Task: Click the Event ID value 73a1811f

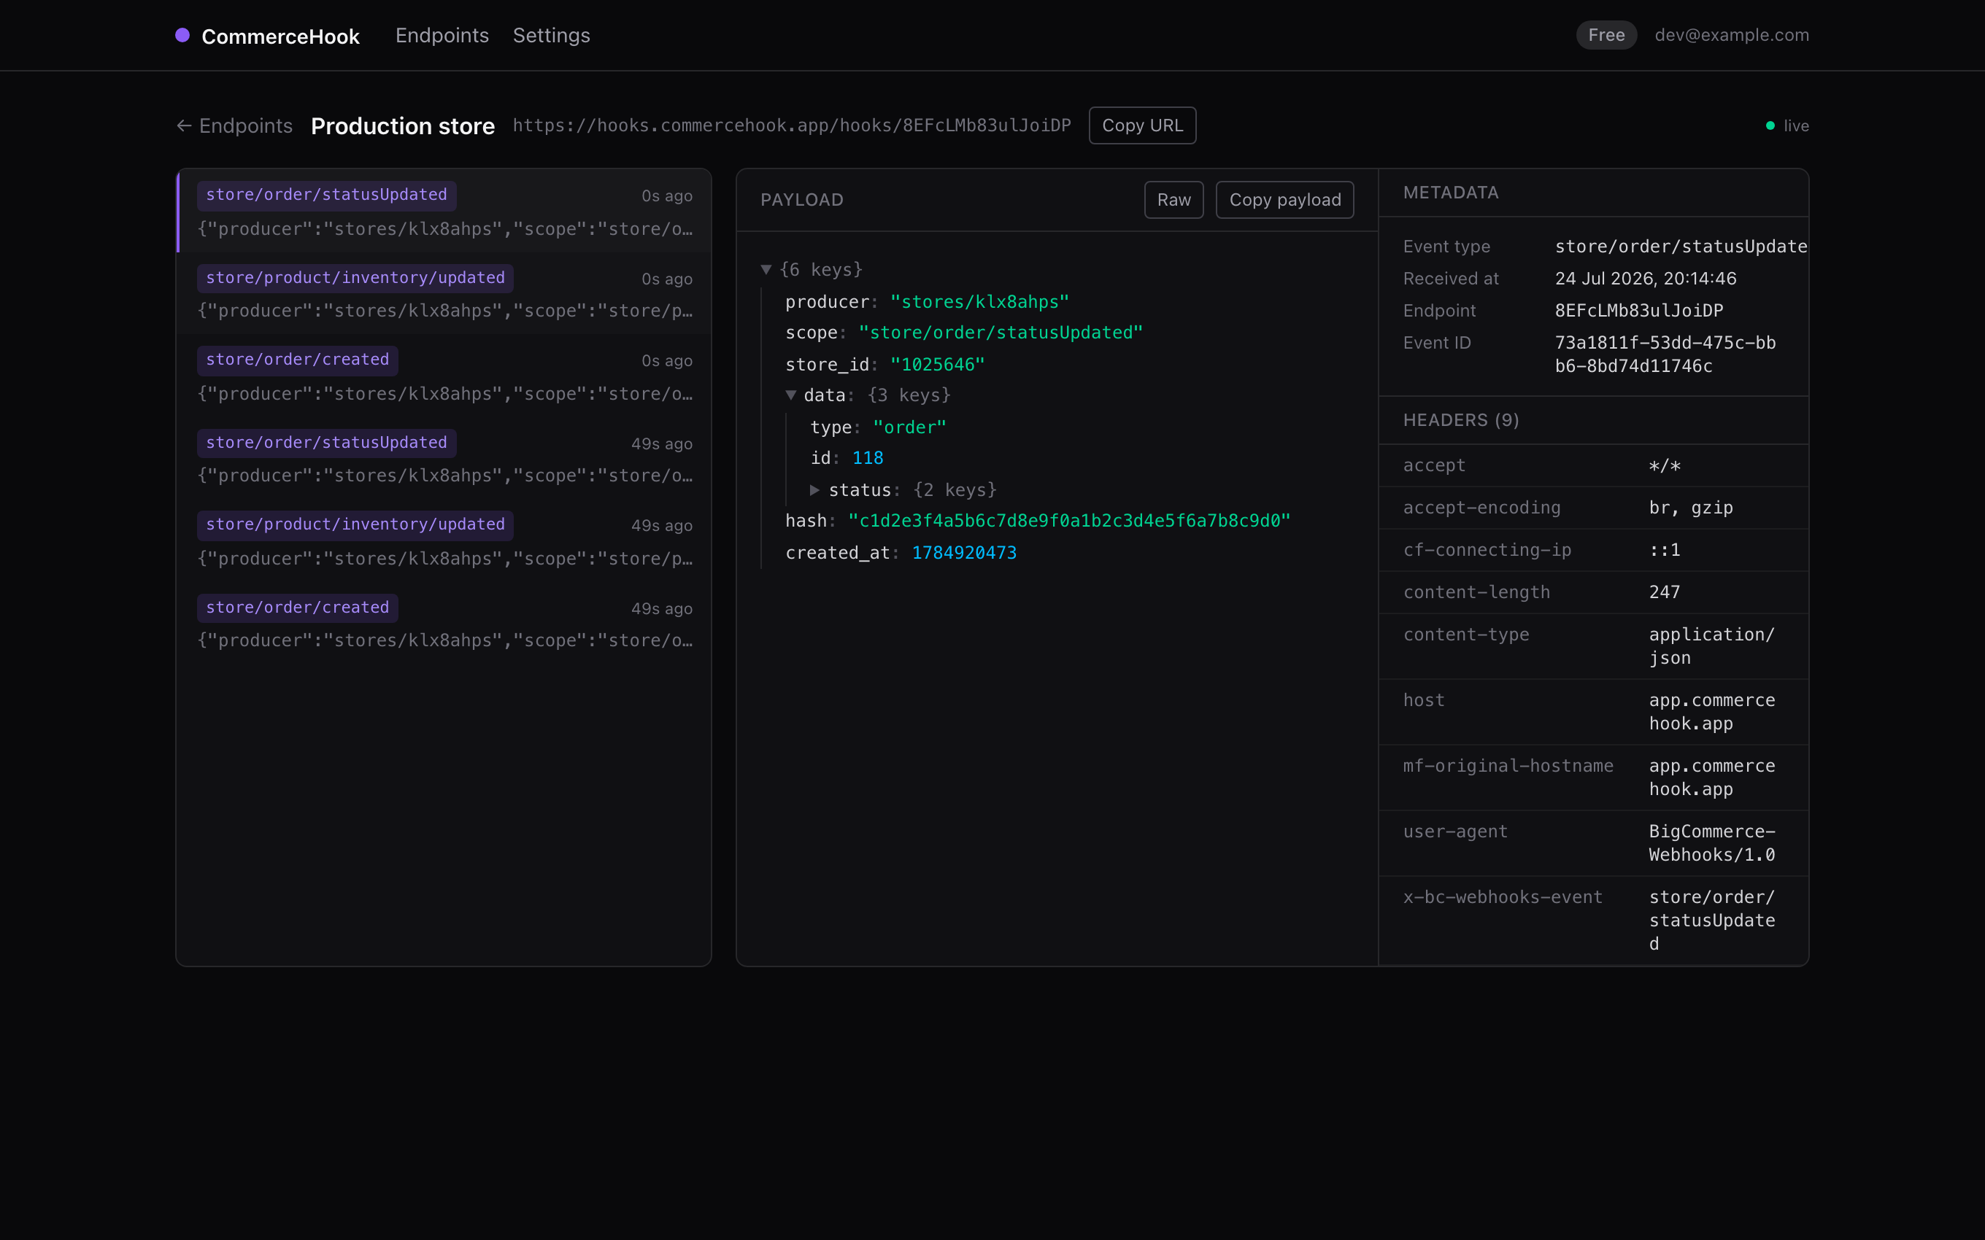Action: click(1665, 354)
